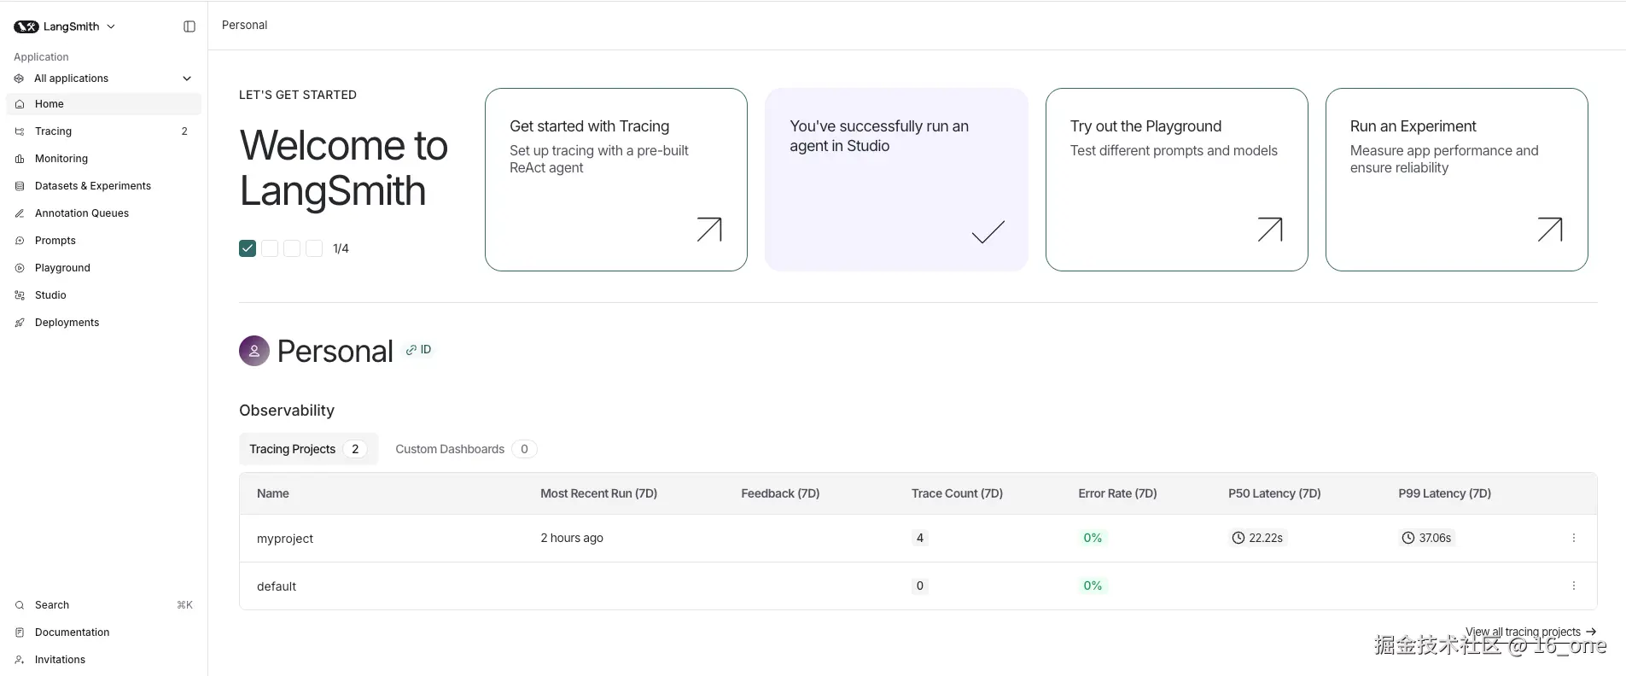Open the LangSmith organization dropdown chevron
The width and height of the screenshot is (1626, 676).
[111, 26]
